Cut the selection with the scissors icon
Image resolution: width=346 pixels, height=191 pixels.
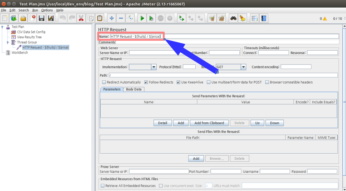[81, 18]
